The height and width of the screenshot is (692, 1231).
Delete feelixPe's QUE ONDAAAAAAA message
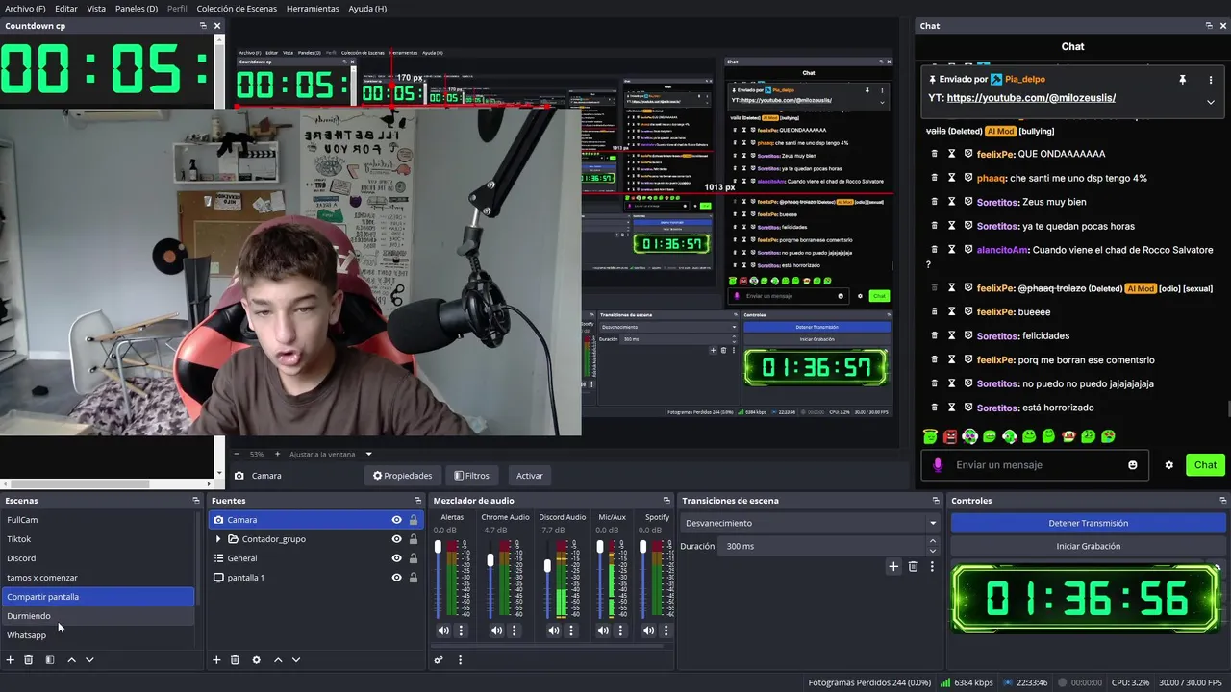click(934, 154)
